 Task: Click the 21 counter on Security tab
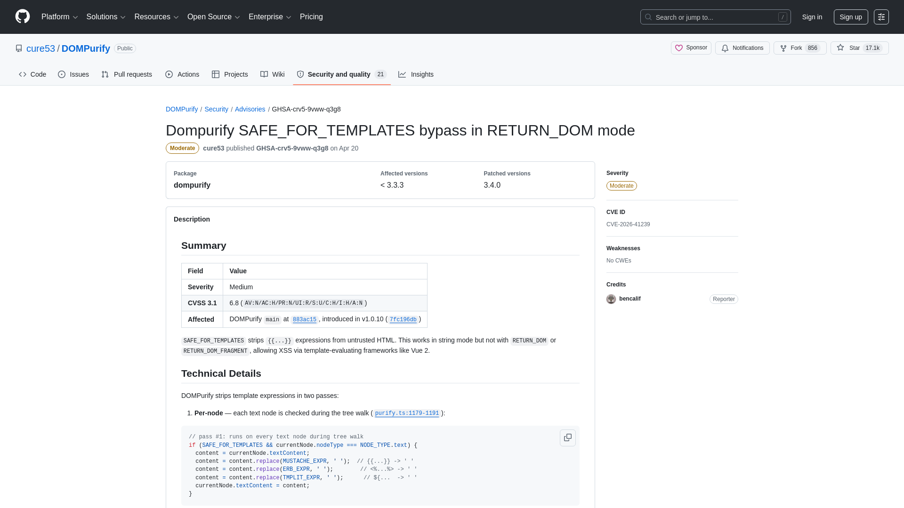pos(380,74)
